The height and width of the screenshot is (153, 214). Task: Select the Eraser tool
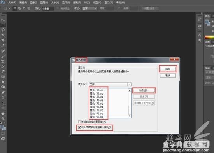[x=3, y=72]
